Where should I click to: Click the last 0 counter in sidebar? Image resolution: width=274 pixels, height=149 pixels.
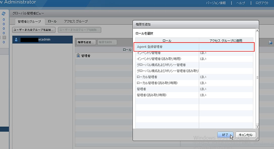4,42
